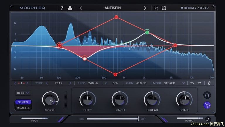Open the ANTISPIN preset name menu
225x127 pixels.
pos(112,8)
